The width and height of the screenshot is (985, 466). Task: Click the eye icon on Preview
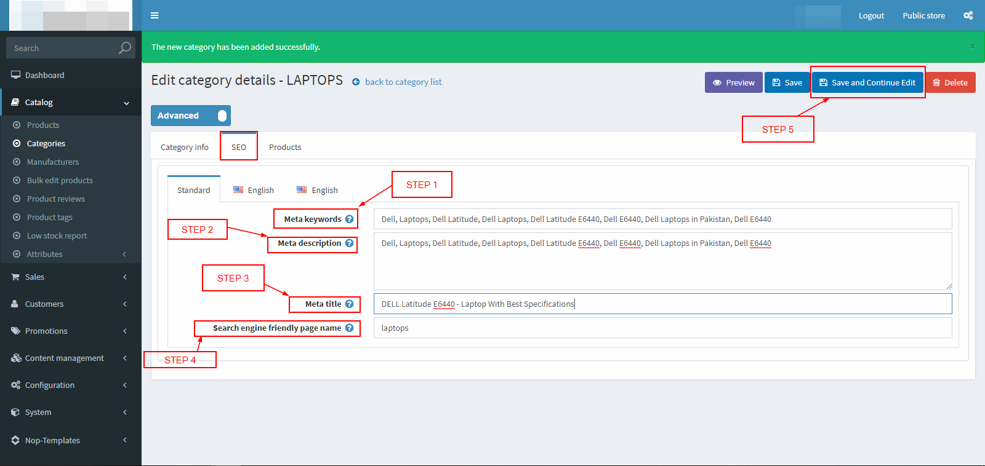[717, 82]
